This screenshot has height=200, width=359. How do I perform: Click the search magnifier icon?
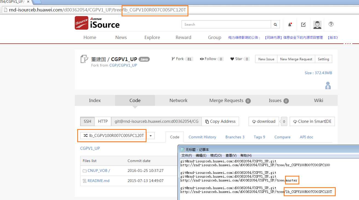pos(275,25)
